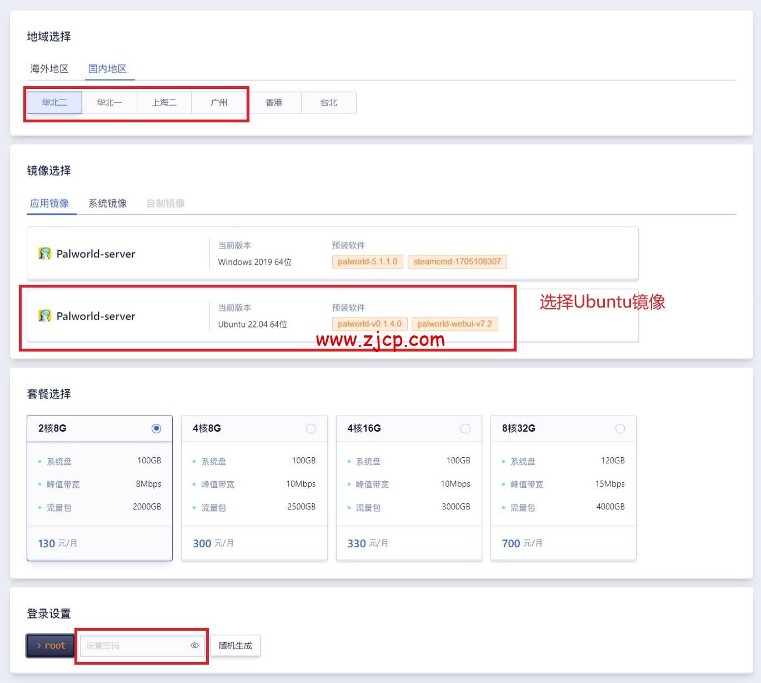Pick the 上海二 region
761x683 pixels.
tap(164, 103)
